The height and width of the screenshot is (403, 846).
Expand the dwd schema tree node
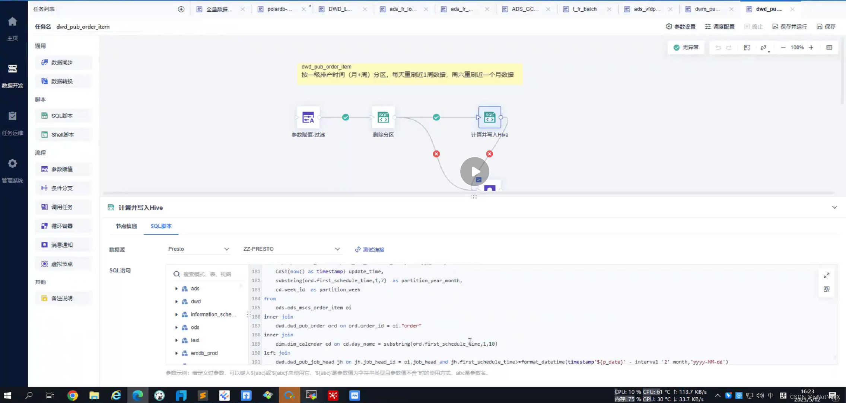tap(176, 302)
